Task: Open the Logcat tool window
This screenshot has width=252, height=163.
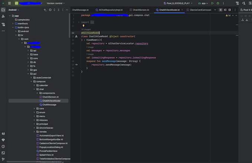Action: (x=3, y=134)
